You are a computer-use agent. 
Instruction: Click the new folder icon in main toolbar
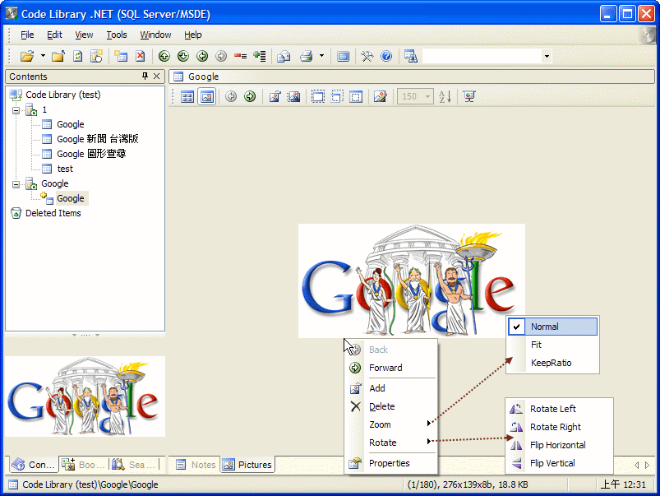(x=58, y=56)
